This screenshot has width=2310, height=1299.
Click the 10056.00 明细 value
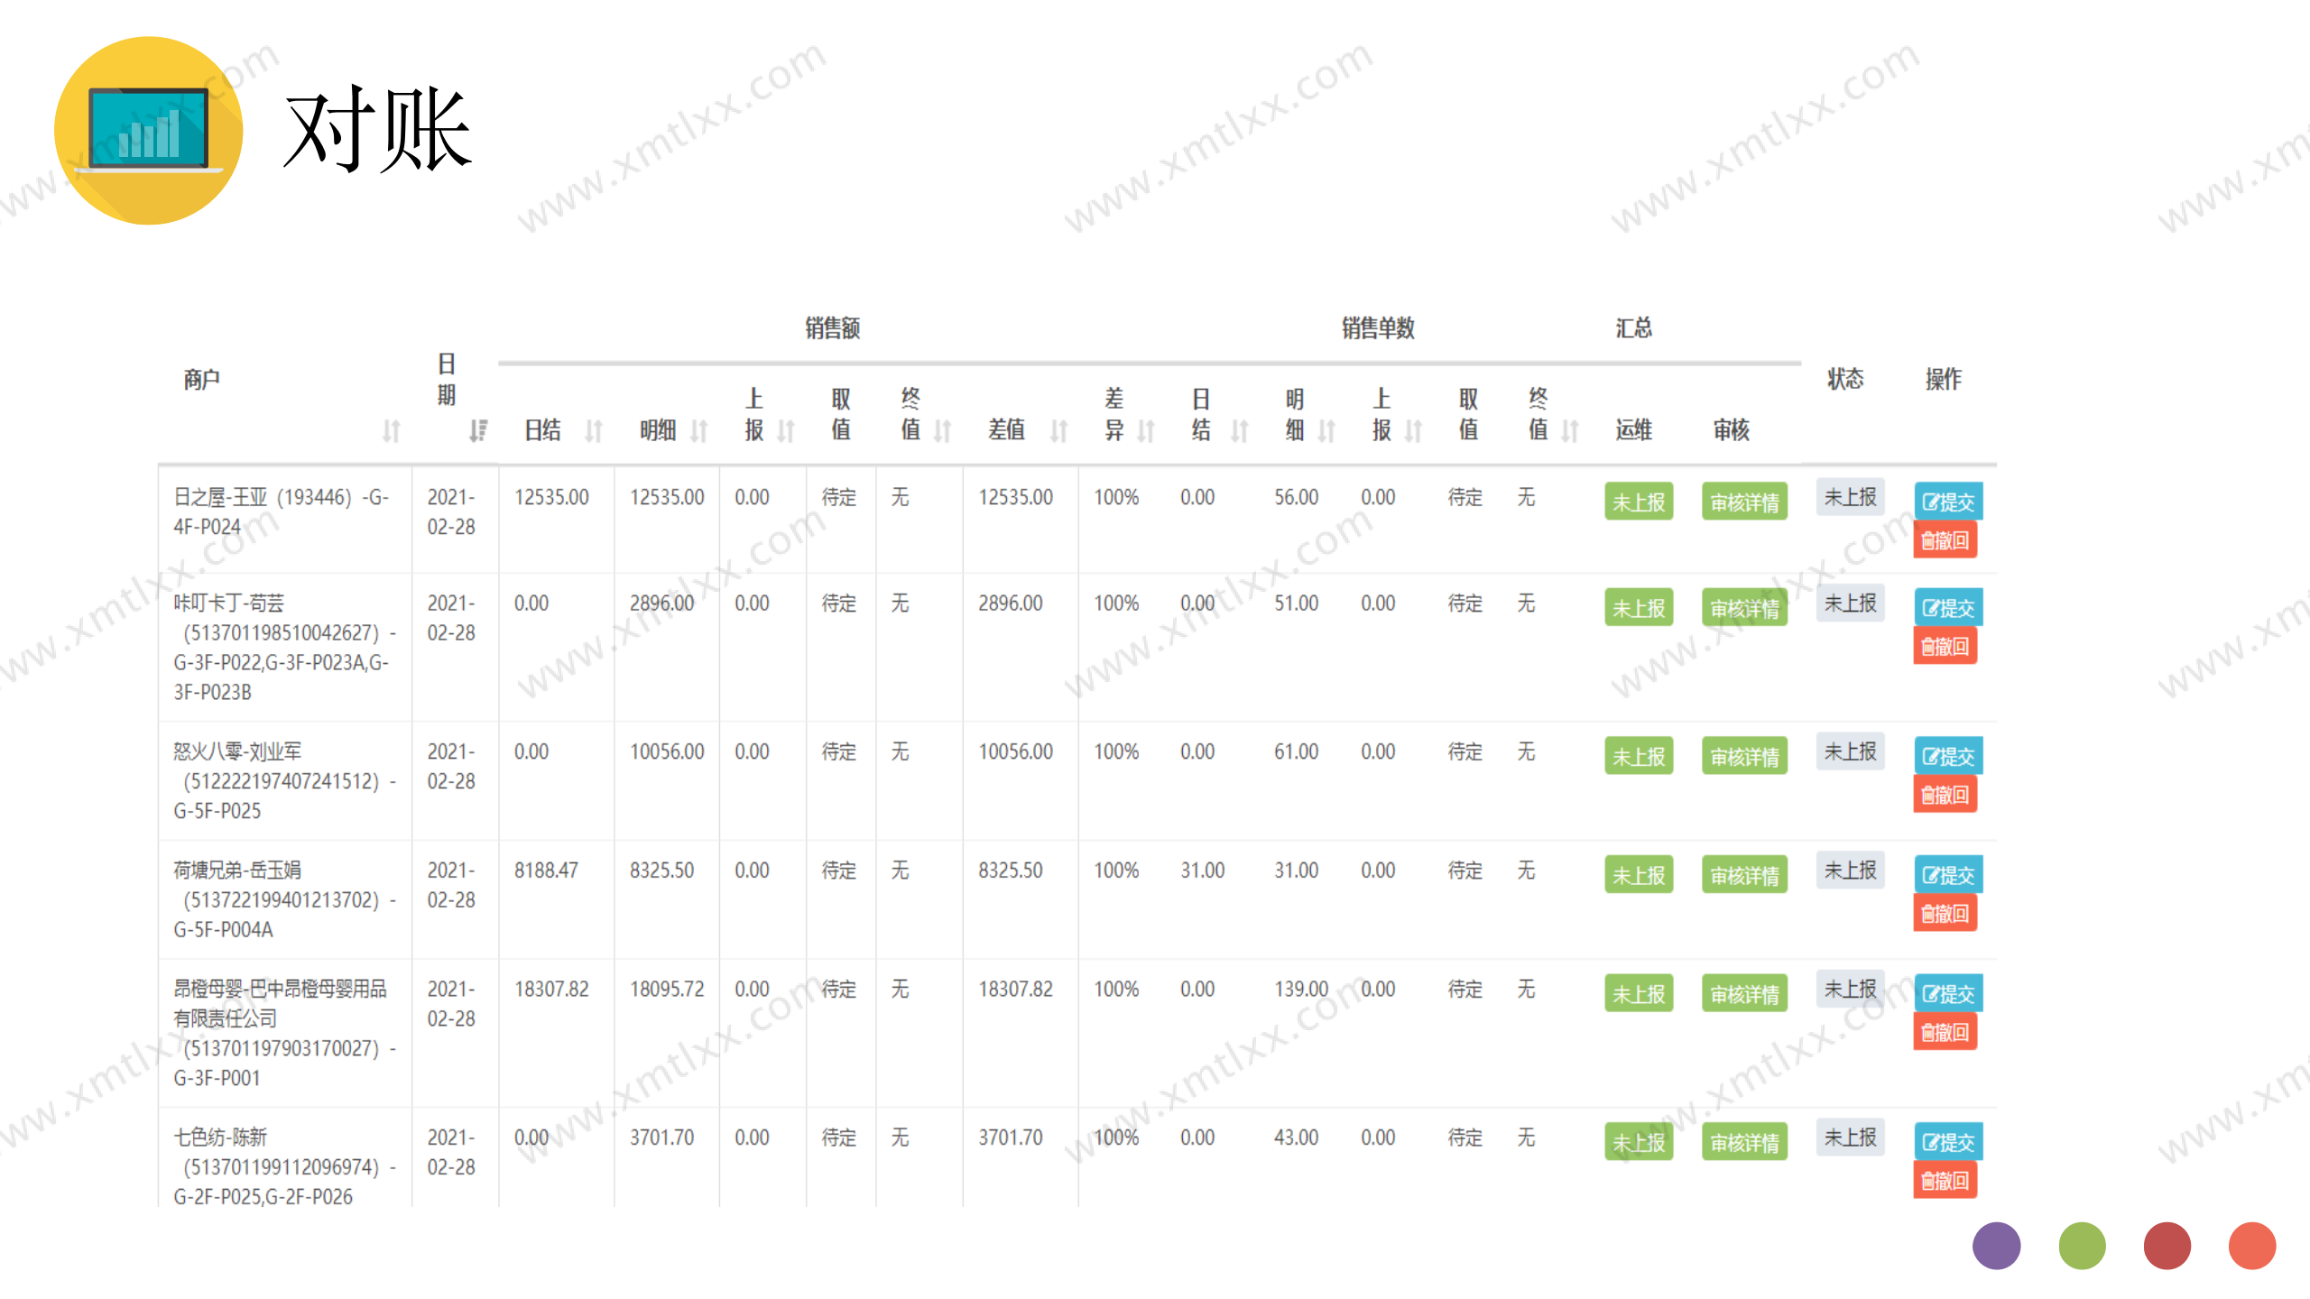pos(667,751)
